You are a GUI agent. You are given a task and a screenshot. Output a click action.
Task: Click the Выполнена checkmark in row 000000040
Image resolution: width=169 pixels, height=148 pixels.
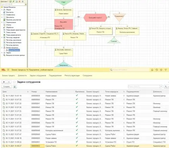pyautogui.click(x=77, y=99)
